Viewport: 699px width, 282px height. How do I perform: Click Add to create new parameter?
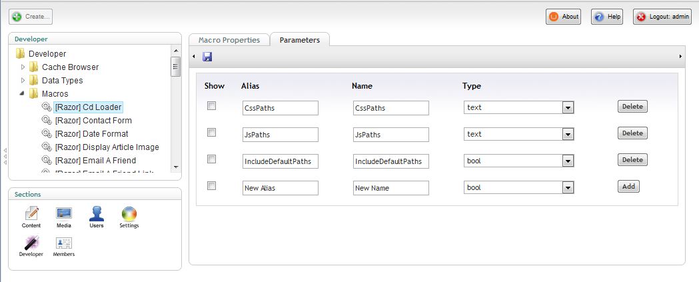pyautogui.click(x=628, y=187)
